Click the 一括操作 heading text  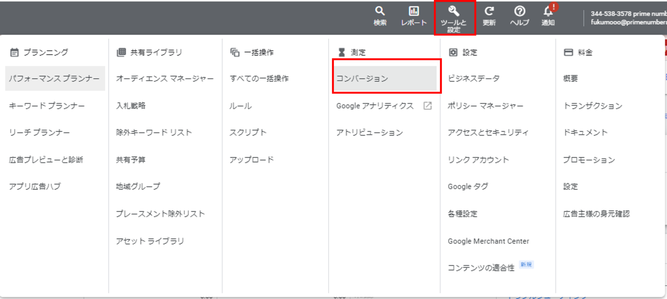coord(259,52)
